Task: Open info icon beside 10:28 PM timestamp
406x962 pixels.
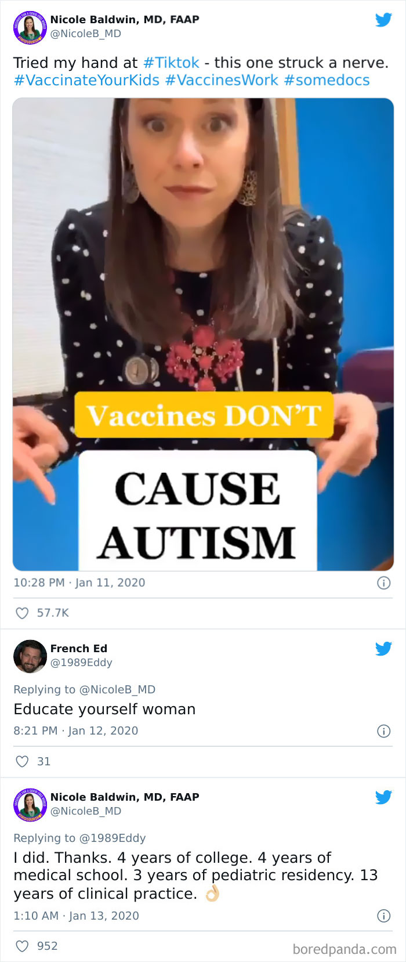Action: click(x=383, y=583)
